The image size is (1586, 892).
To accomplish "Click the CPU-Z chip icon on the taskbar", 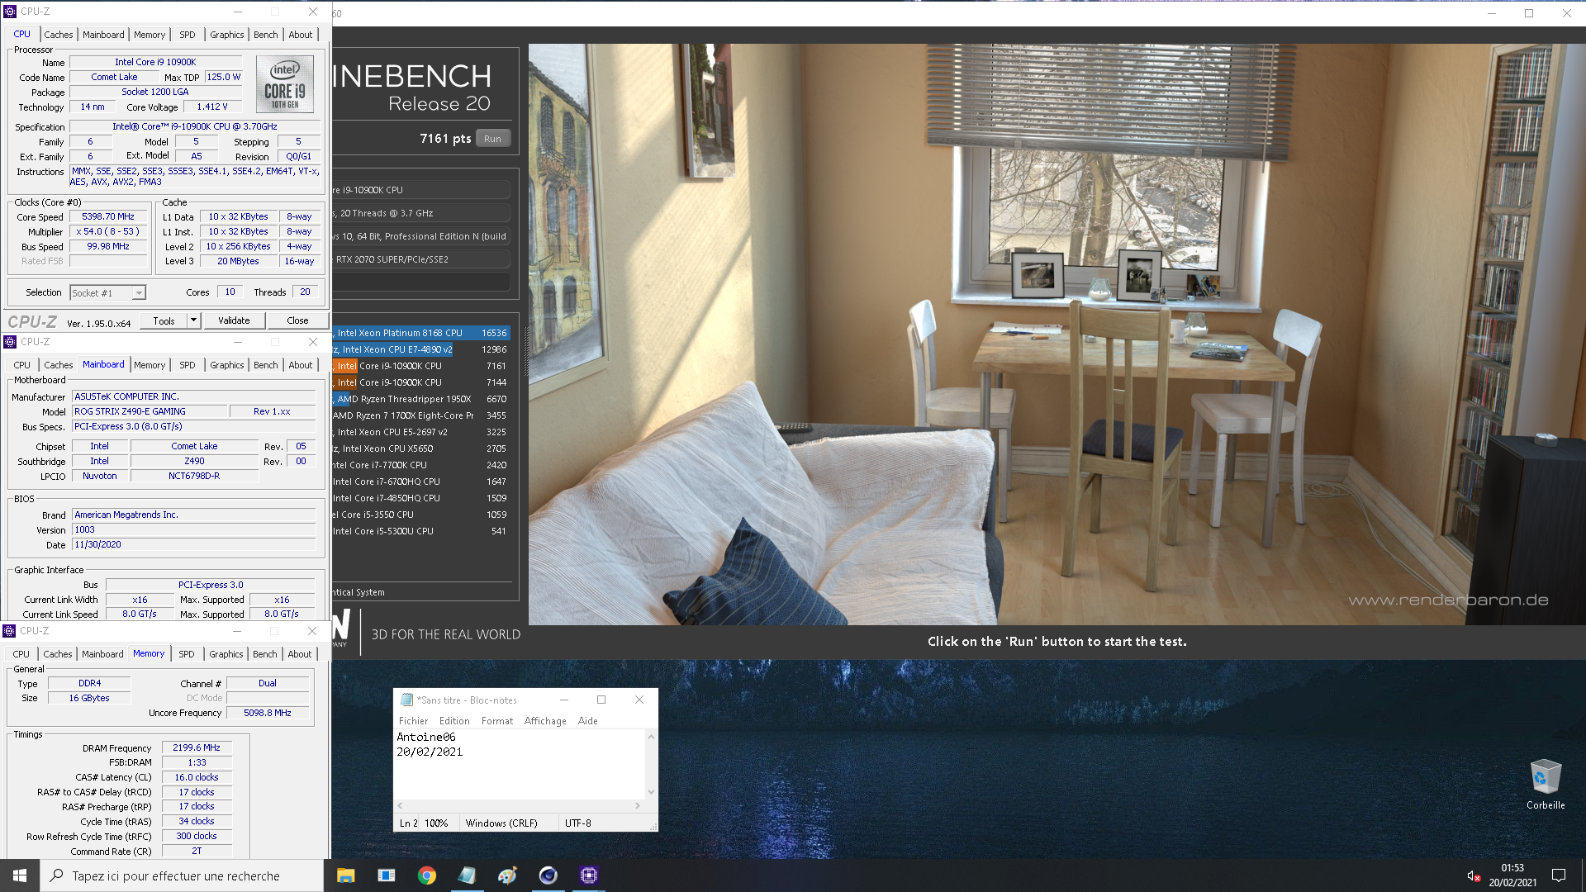I will (588, 875).
